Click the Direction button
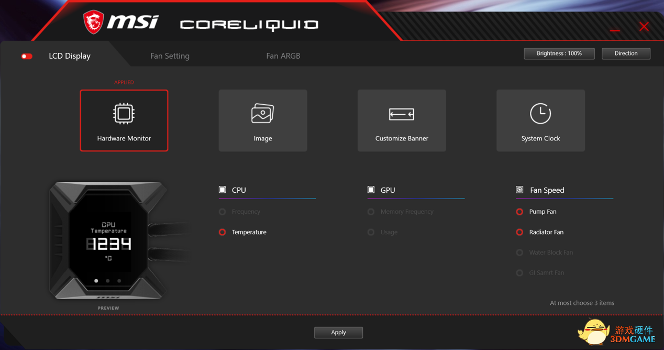664x350 pixels. [x=626, y=53]
